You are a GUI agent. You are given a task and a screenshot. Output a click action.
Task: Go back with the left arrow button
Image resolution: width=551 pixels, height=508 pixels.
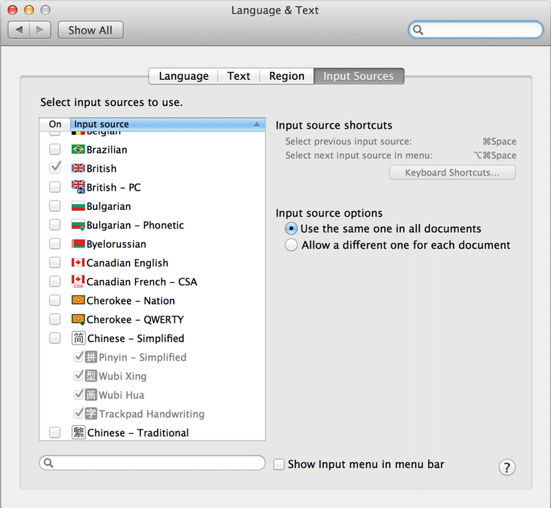(19, 30)
